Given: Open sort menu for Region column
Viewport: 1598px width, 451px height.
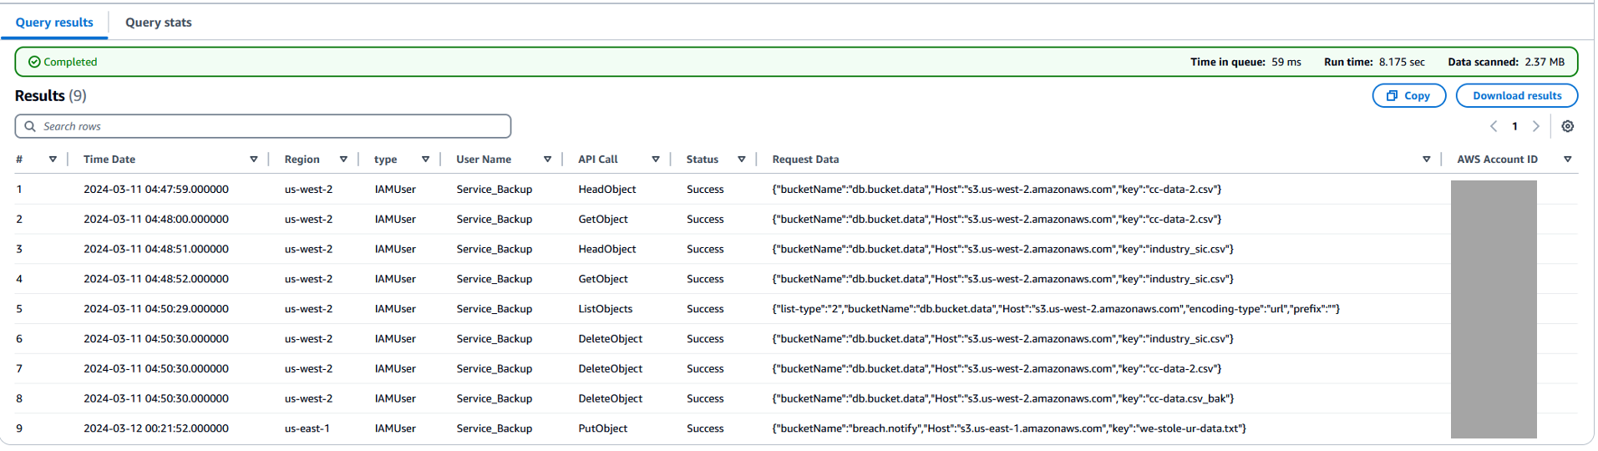Looking at the screenshot, I should coord(343,160).
